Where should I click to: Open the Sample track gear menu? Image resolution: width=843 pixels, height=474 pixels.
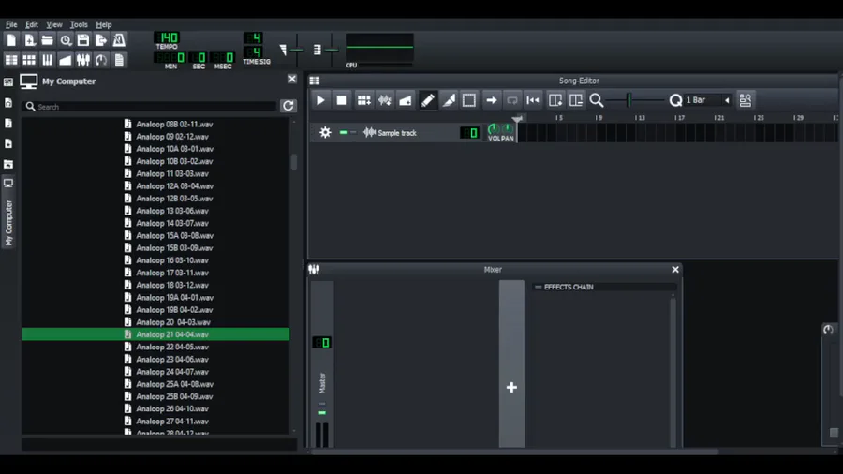click(325, 133)
